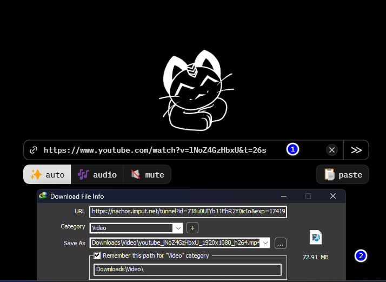The height and width of the screenshot is (282, 386).
Task: Open the Category dropdown showing Video
Action: point(178,228)
